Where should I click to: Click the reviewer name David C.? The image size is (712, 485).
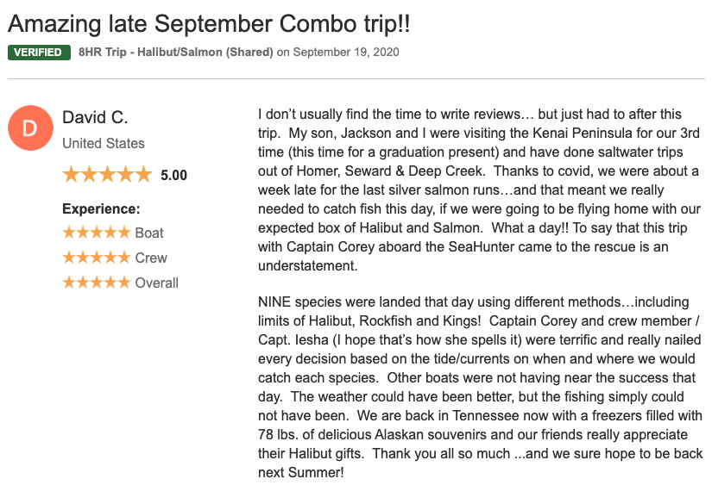[x=95, y=117]
